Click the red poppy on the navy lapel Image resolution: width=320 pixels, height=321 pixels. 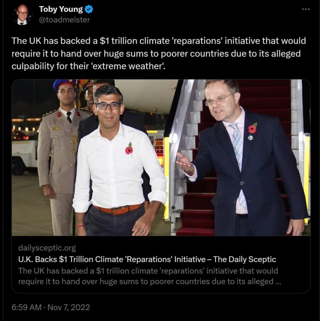(252, 129)
